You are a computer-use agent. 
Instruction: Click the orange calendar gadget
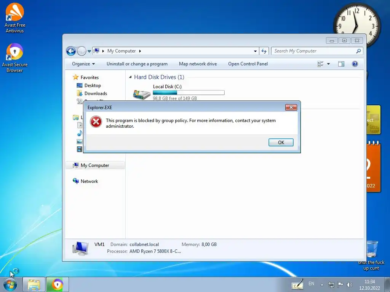[373, 167]
